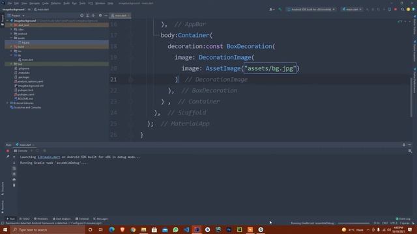Switch to main.dart editor tab
Image resolution: width=417 pixels, height=234 pixels.
(x=120, y=16)
